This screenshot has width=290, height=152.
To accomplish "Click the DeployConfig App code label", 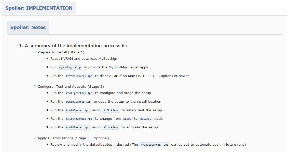I will click(x=78, y=102).
